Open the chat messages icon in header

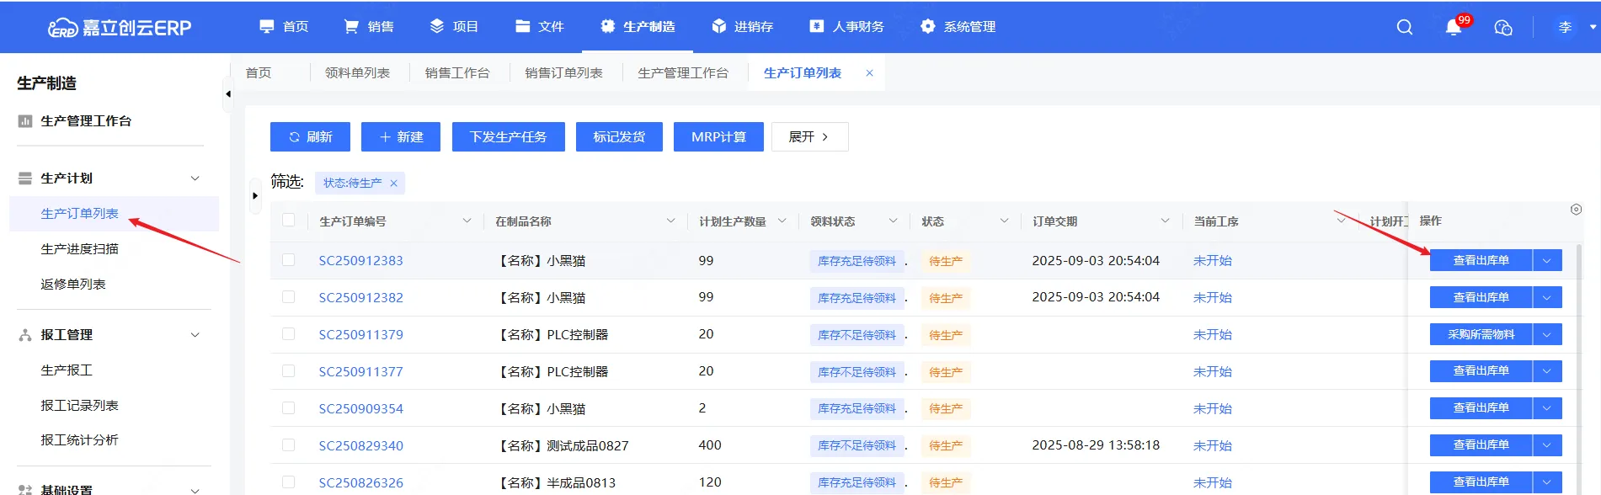(1503, 27)
